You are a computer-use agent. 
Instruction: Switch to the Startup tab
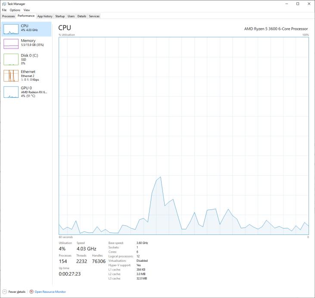pyautogui.click(x=60, y=16)
